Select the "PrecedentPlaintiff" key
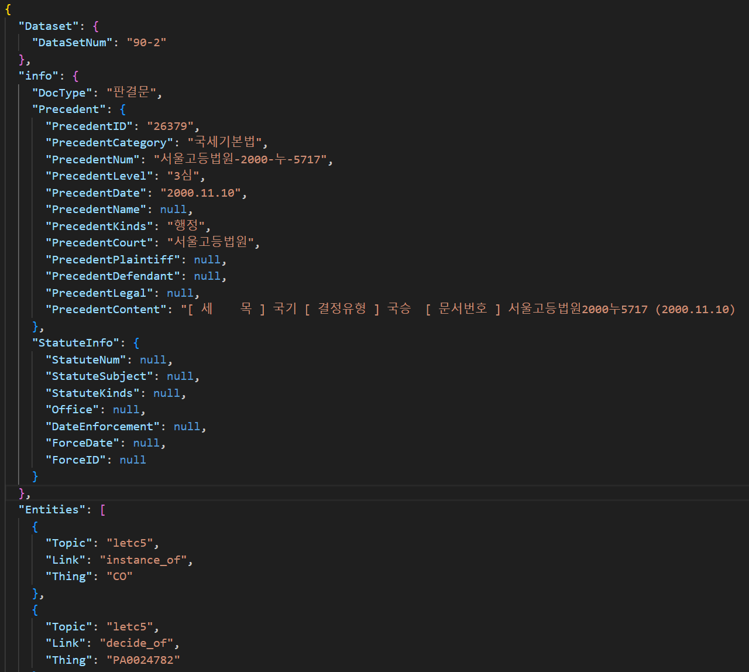Screen dimensions: 749x672 click(113, 260)
